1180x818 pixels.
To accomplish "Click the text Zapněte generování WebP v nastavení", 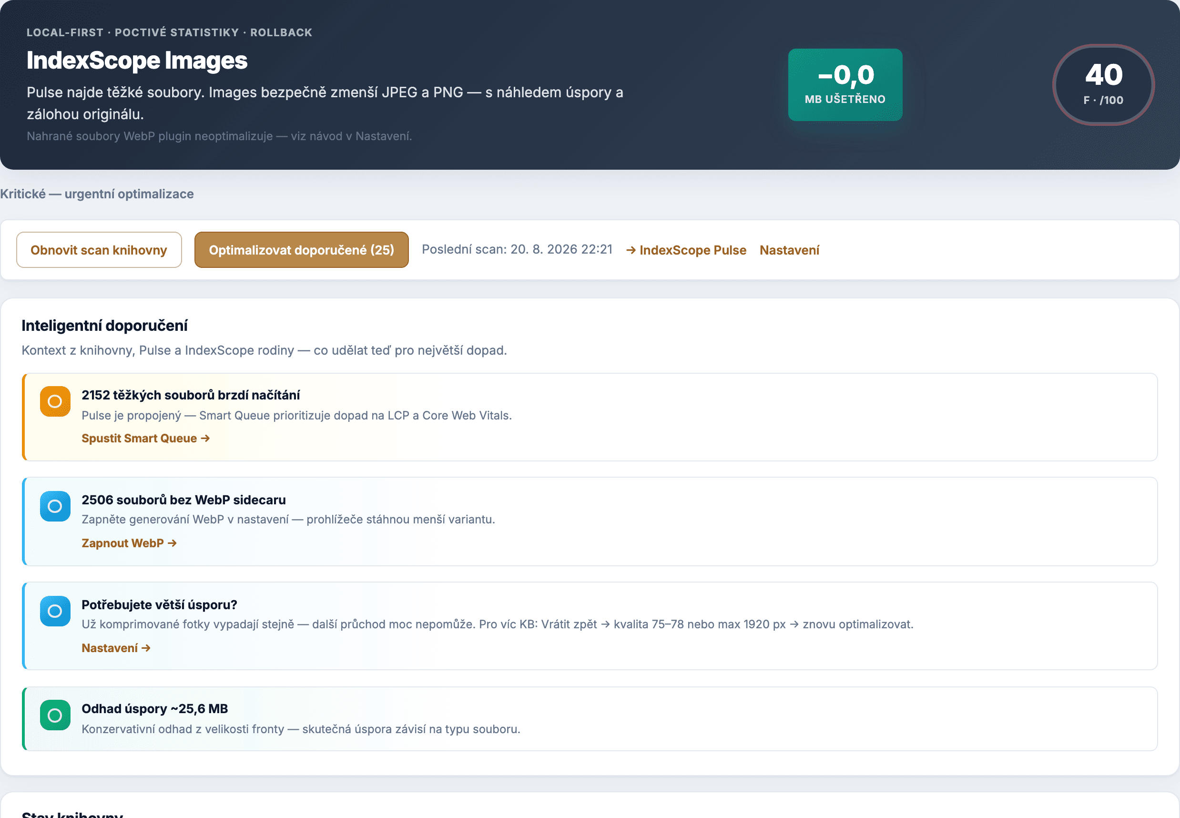I will click(x=288, y=519).
